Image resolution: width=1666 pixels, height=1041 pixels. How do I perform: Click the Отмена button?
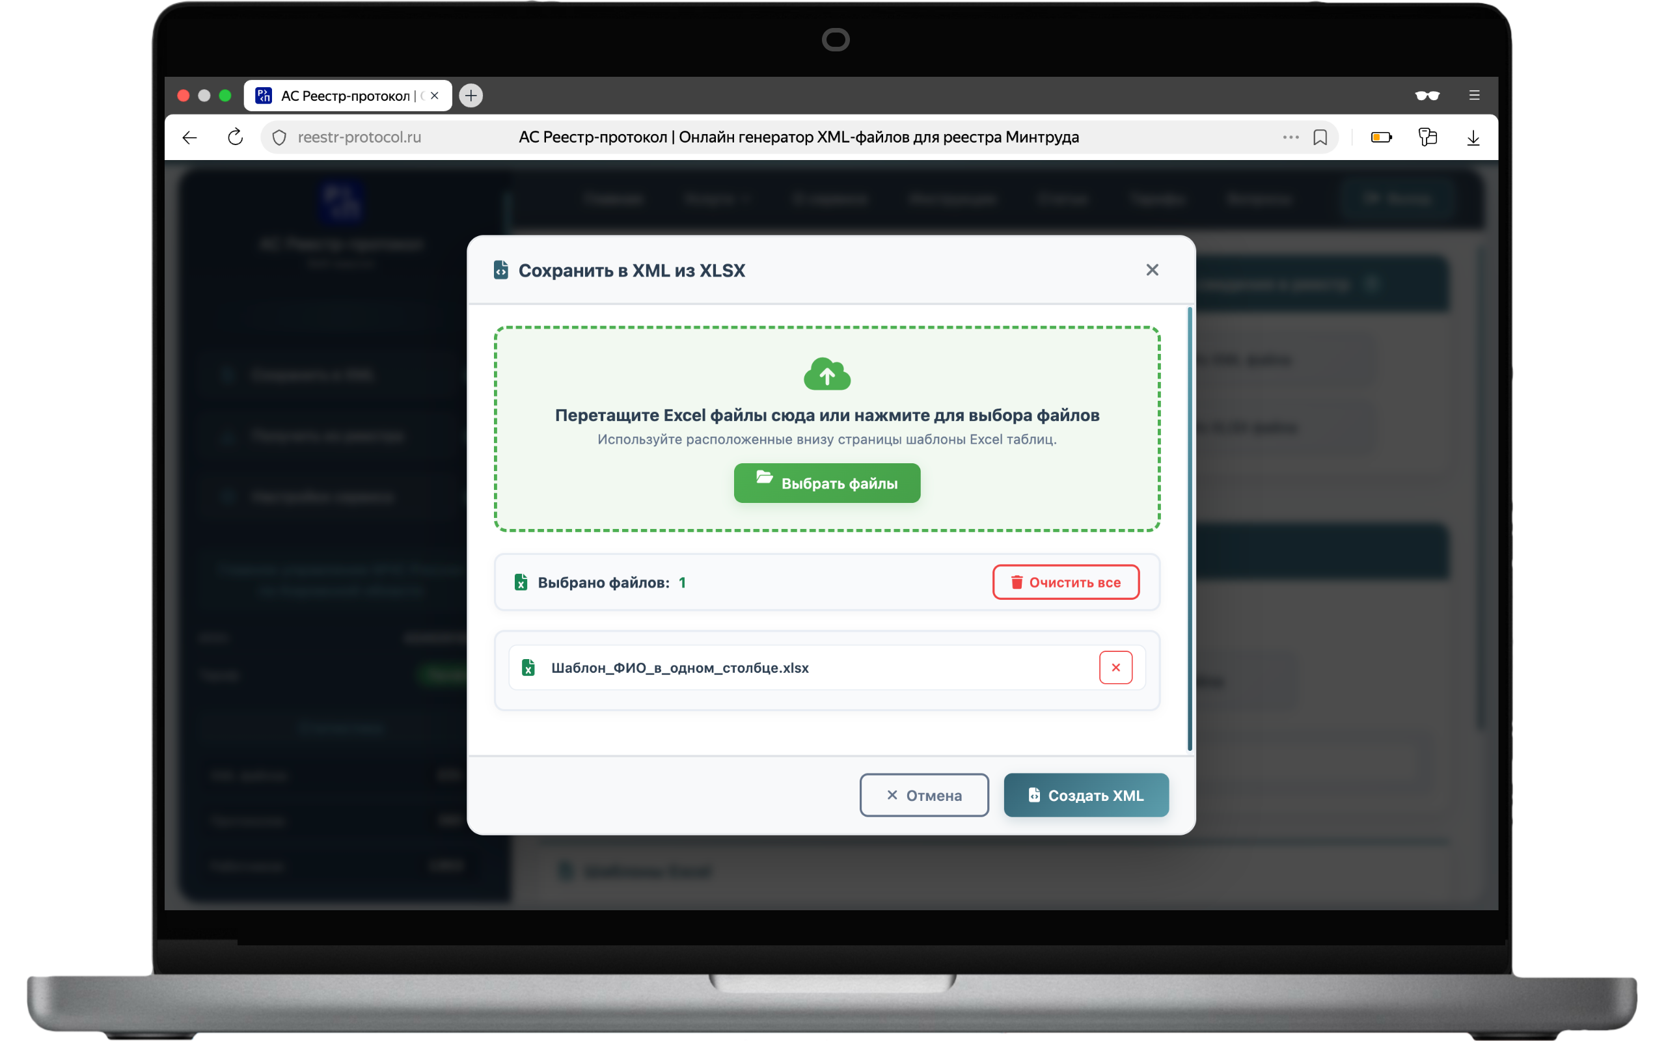click(x=924, y=795)
